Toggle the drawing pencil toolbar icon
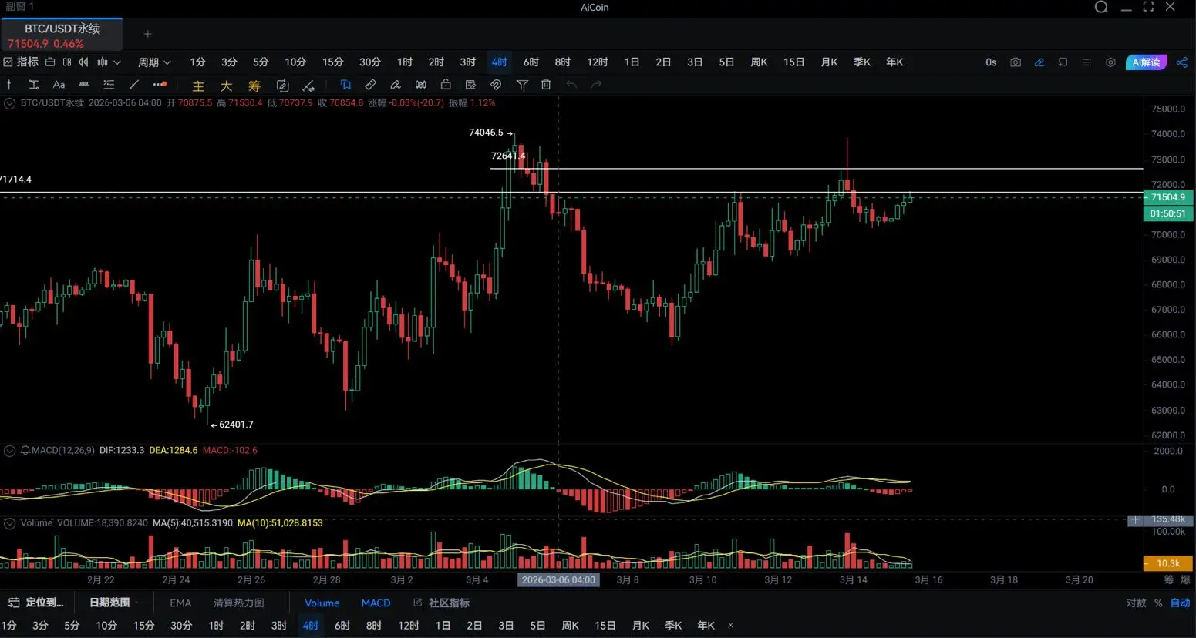This screenshot has width=1196, height=638. coord(1039,62)
